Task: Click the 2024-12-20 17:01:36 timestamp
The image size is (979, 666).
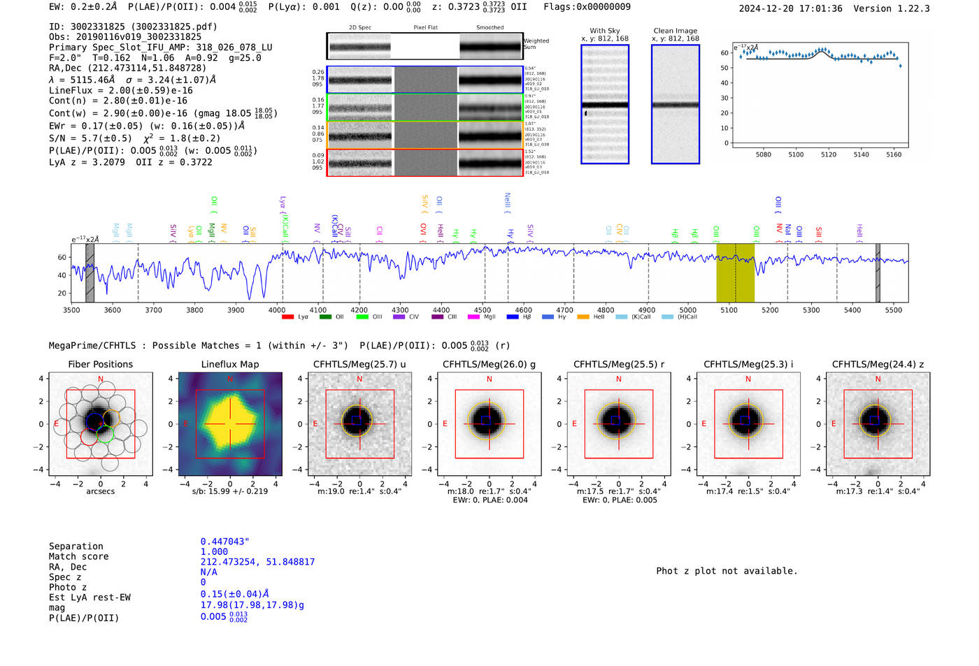Action: pos(790,8)
